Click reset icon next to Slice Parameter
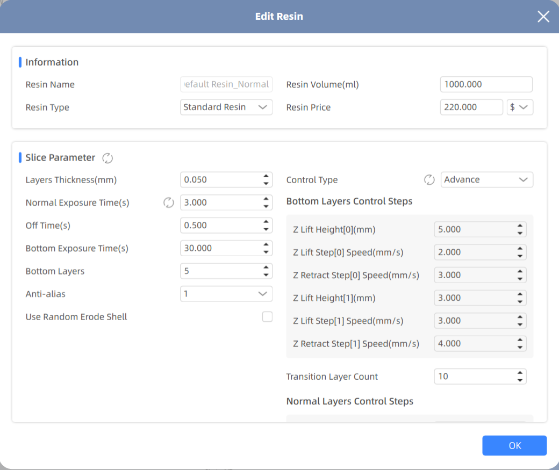This screenshot has height=470, width=559. pyautogui.click(x=107, y=158)
